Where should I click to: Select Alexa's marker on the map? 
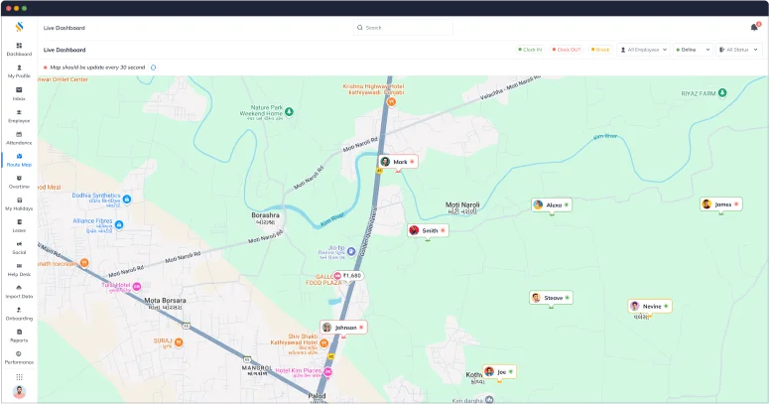pyautogui.click(x=552, y=205)
